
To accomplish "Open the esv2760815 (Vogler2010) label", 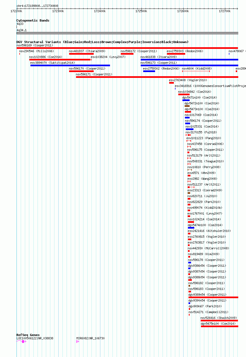I will click(207, 237).
